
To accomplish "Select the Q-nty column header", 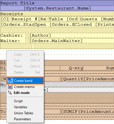I will pyautogui.click(x=72, y=68).
